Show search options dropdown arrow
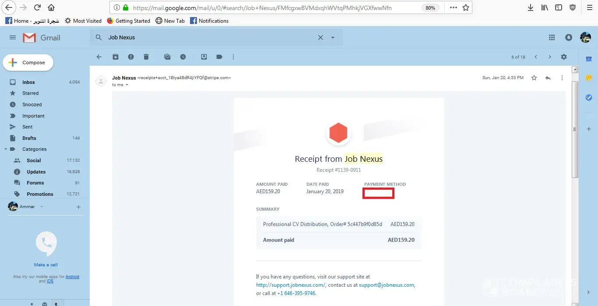The width and height of the screenshot is (598, 306). pyautogui.click(x=333, y=38)
